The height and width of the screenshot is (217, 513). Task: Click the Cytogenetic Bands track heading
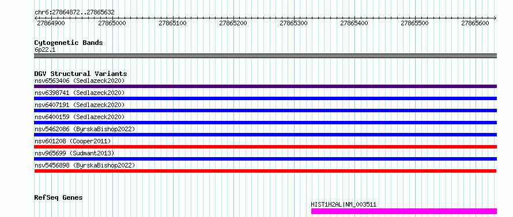(x=69, y=43)
